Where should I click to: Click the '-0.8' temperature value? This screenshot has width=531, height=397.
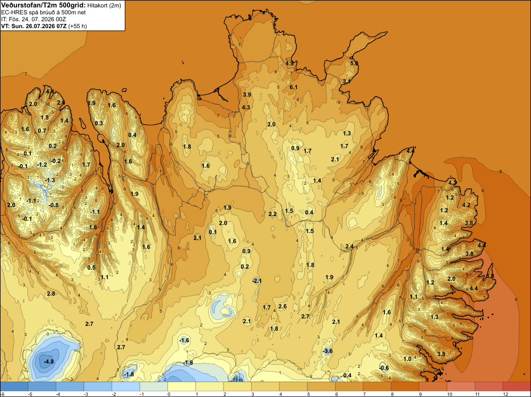54,205
